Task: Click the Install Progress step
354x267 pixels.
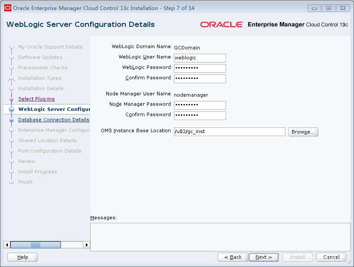Action: pyautogui.click(x=38, y=172)
